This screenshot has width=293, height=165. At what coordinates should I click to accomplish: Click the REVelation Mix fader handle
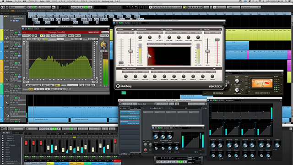(x=217, y=40)
